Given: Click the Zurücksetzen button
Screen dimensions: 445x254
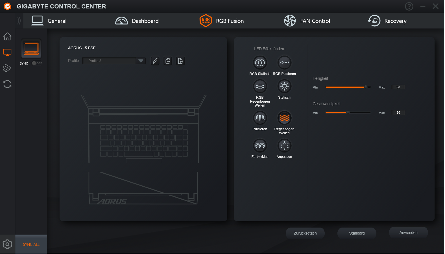Looking at the screenshot, I should pos(305,233).
